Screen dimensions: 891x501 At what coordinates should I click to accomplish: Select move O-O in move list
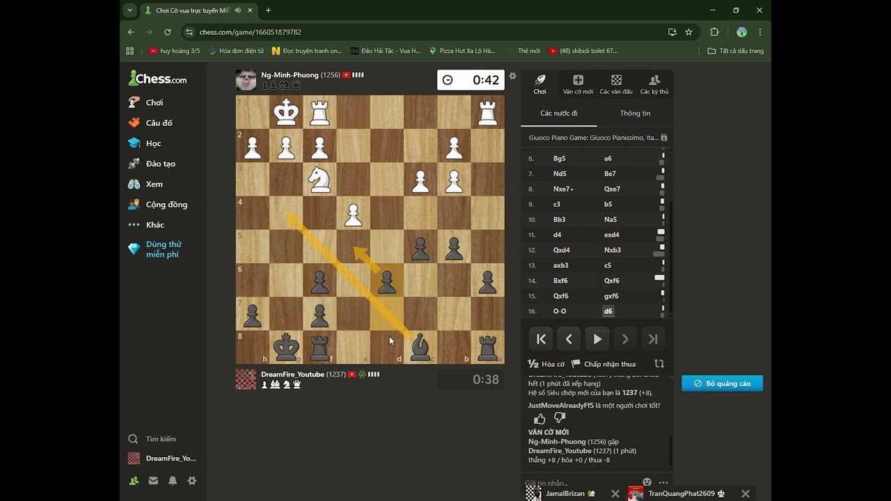click(560, 312)
